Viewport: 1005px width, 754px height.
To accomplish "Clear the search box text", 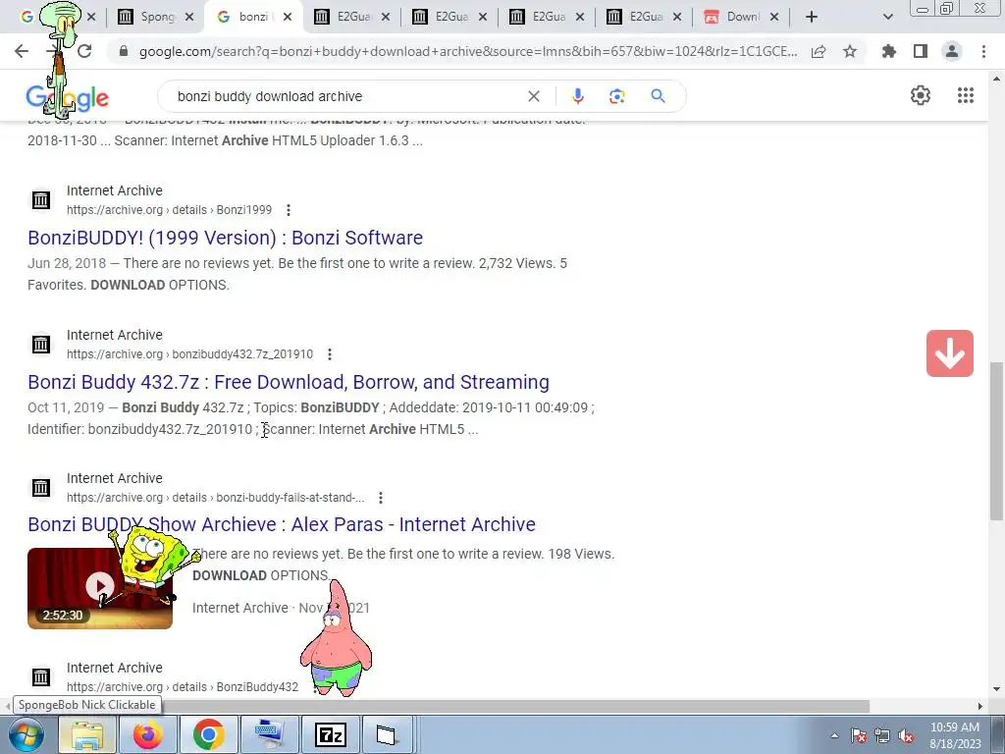I will pos(533,96).
